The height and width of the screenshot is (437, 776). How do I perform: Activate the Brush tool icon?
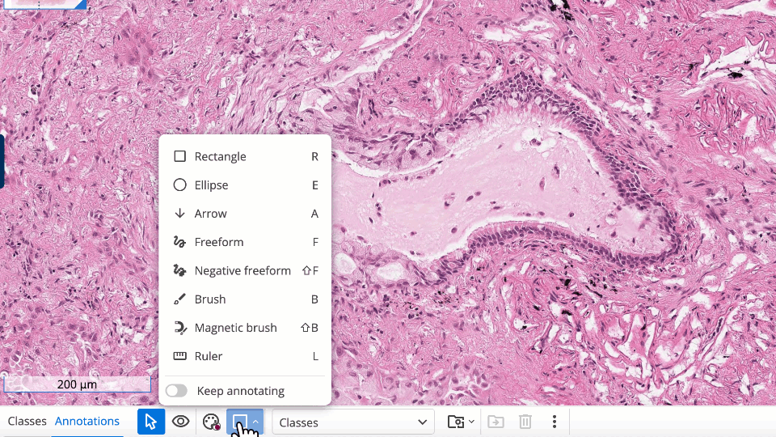(x=179, y=299)
